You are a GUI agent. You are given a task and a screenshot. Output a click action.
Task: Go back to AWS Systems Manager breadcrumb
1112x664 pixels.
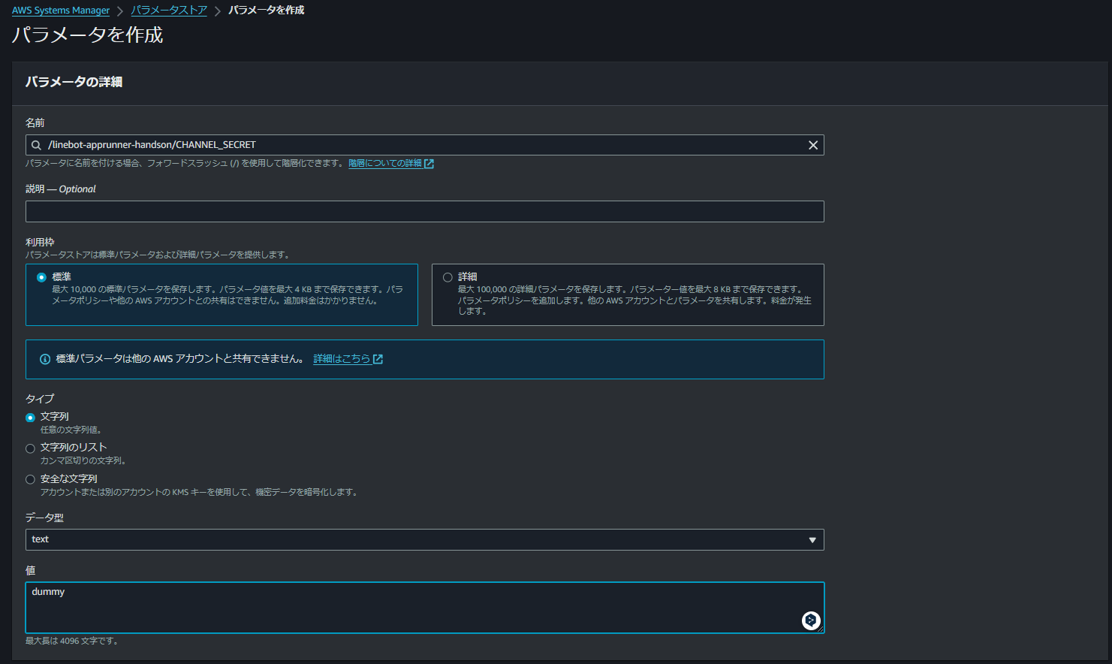click(x=60, y=10)
